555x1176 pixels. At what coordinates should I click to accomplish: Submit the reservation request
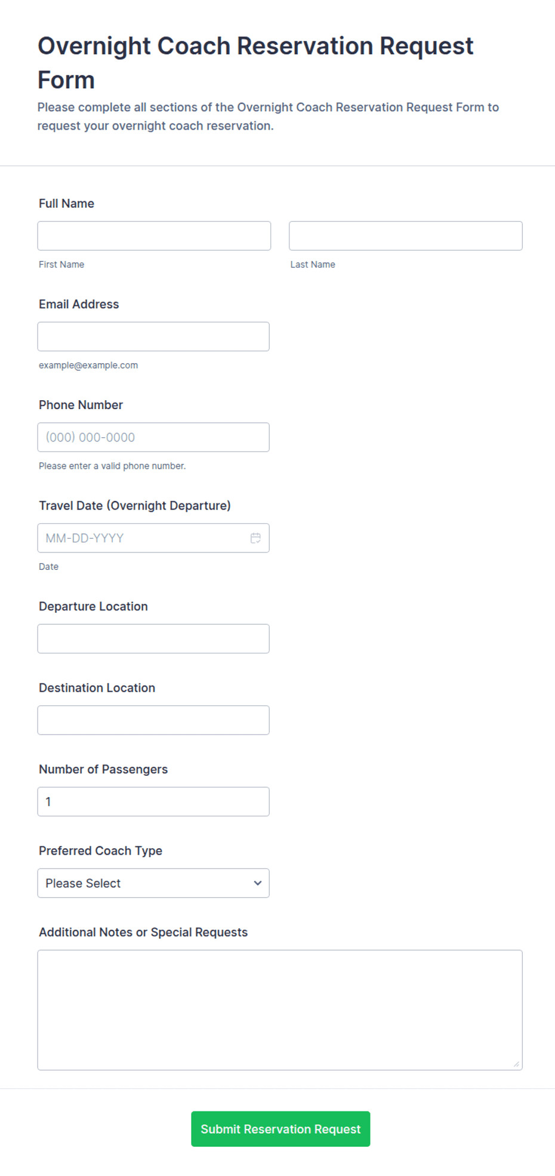coord(280,1129)
